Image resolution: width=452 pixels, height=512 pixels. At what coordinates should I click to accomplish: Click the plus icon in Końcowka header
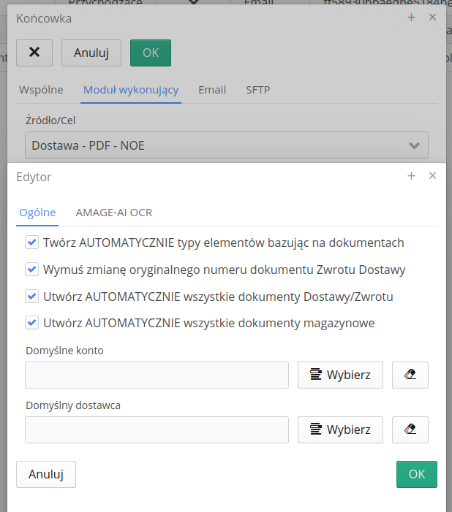click(412, 18)
